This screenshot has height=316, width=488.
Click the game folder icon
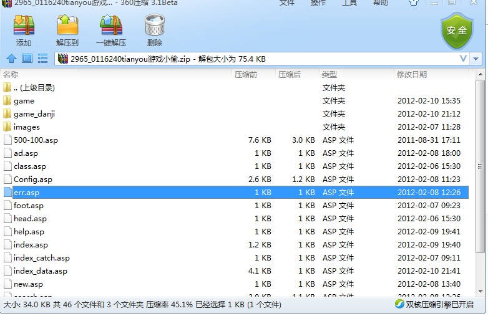pyautogui.click(x=7, y=101)
